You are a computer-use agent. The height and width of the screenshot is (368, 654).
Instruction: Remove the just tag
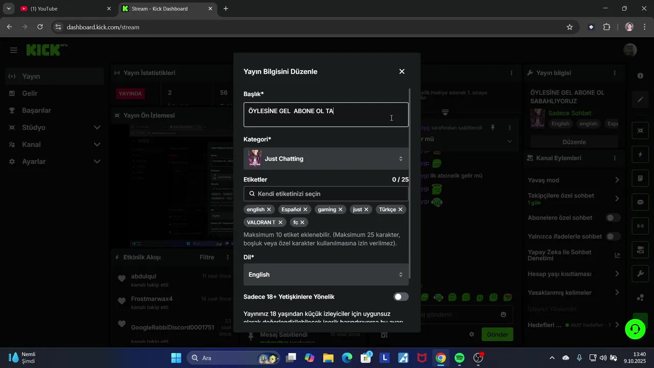coord(366,210)
